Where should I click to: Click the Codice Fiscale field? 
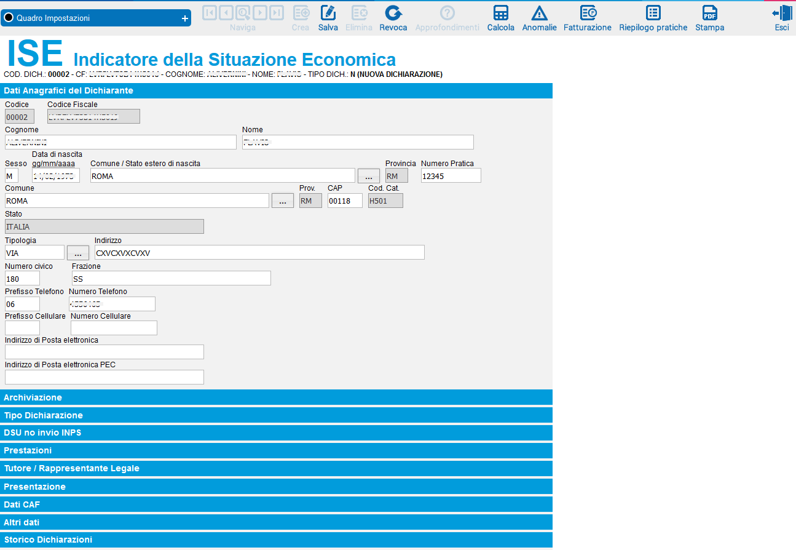pos(93,116)
